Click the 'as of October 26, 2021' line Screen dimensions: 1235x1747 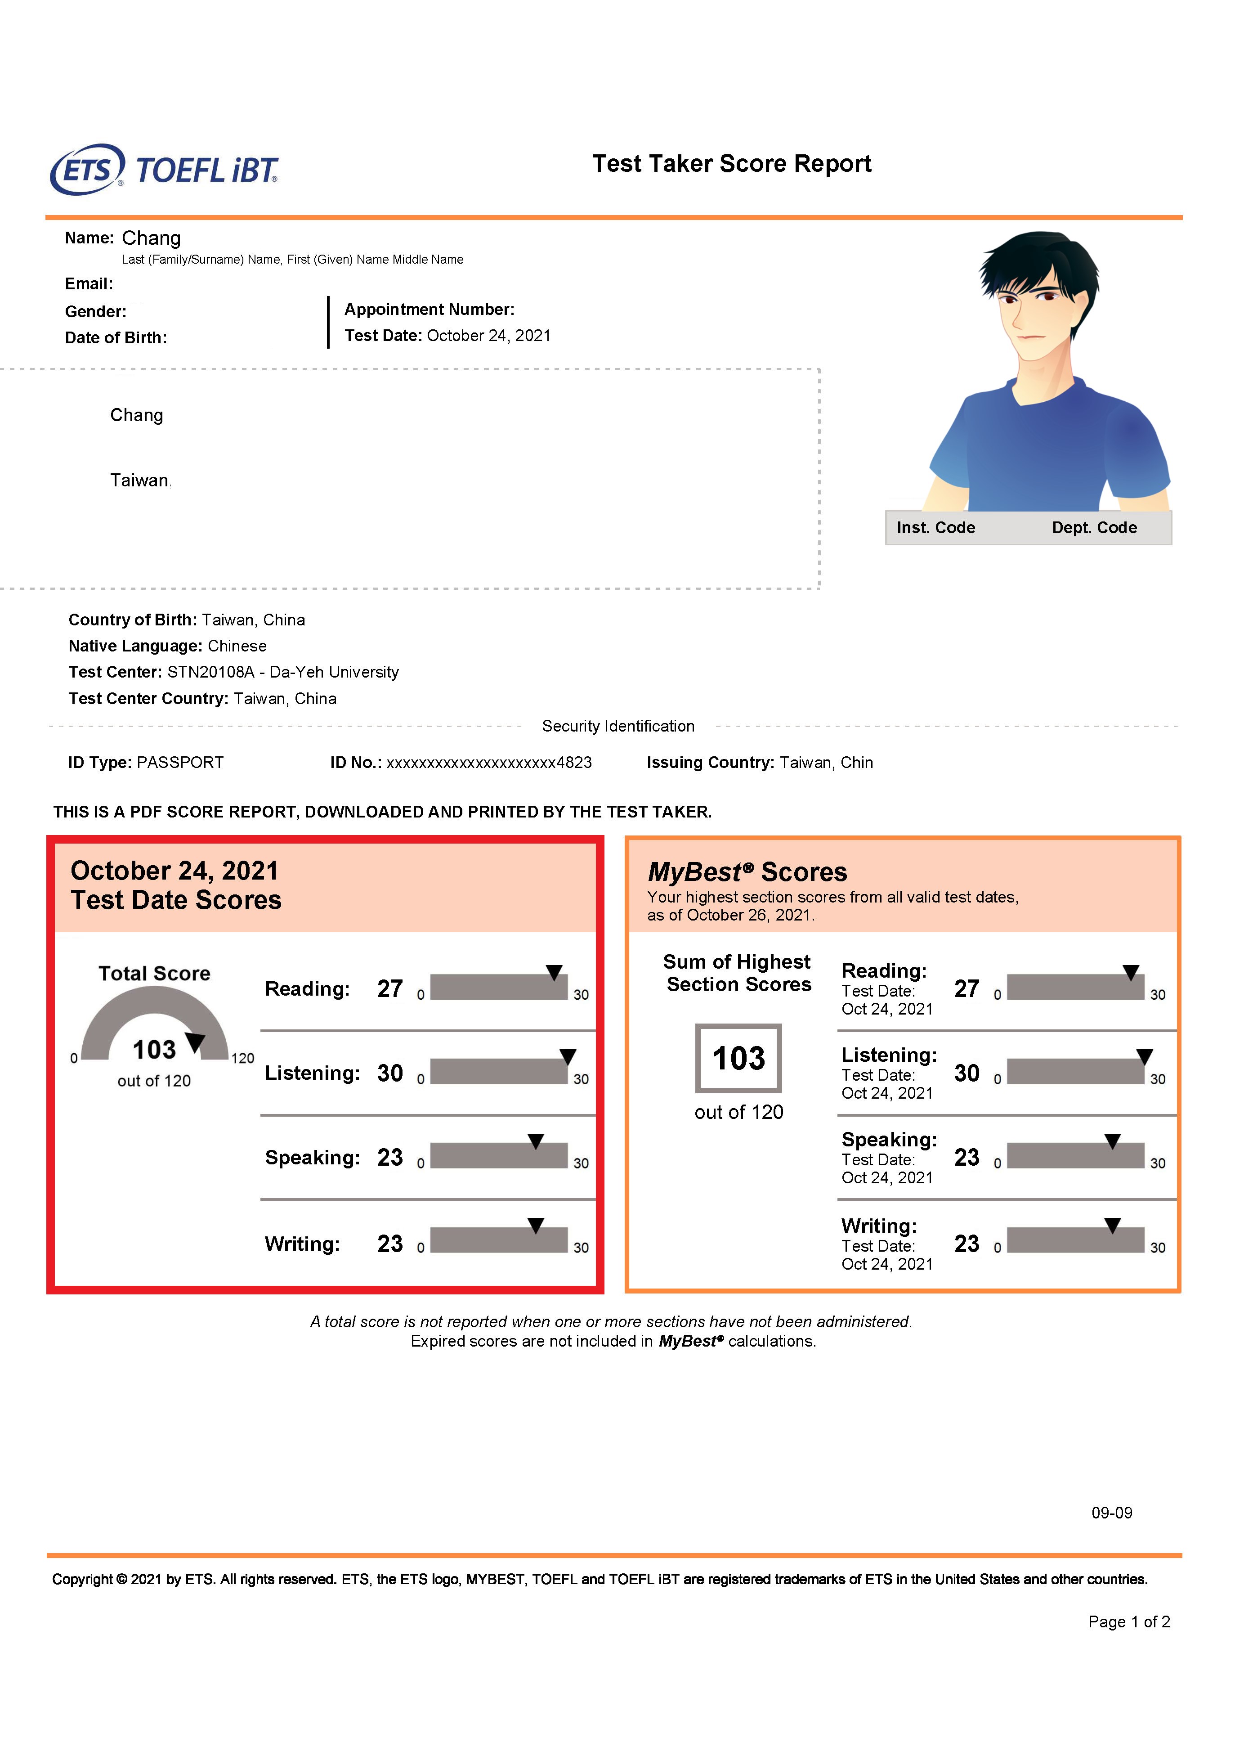point(731,916)
